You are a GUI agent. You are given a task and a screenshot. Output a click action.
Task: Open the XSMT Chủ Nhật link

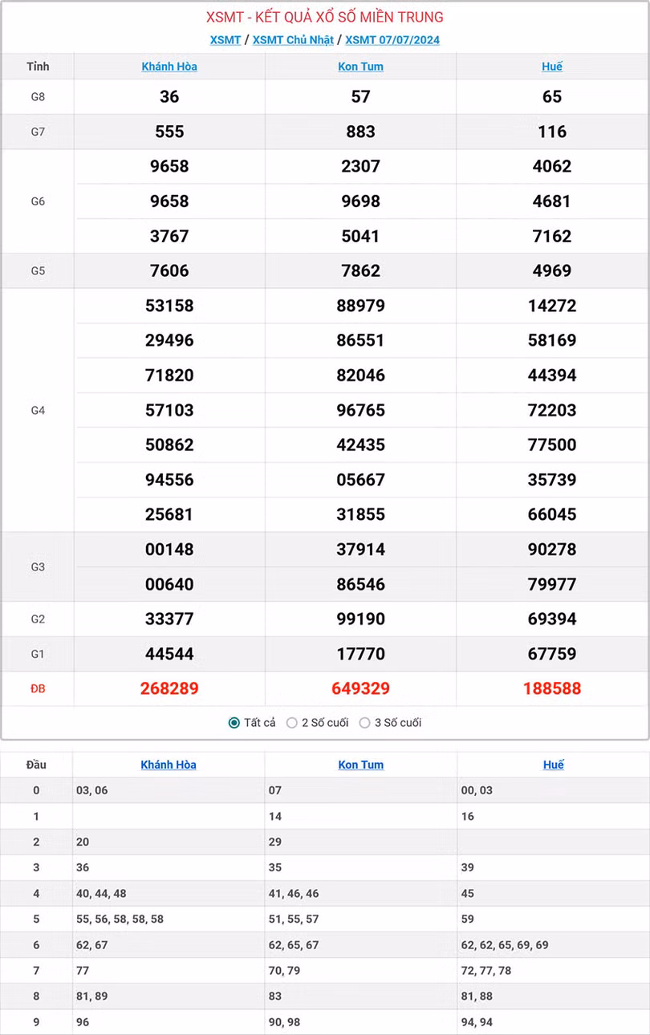pos(293,40)
